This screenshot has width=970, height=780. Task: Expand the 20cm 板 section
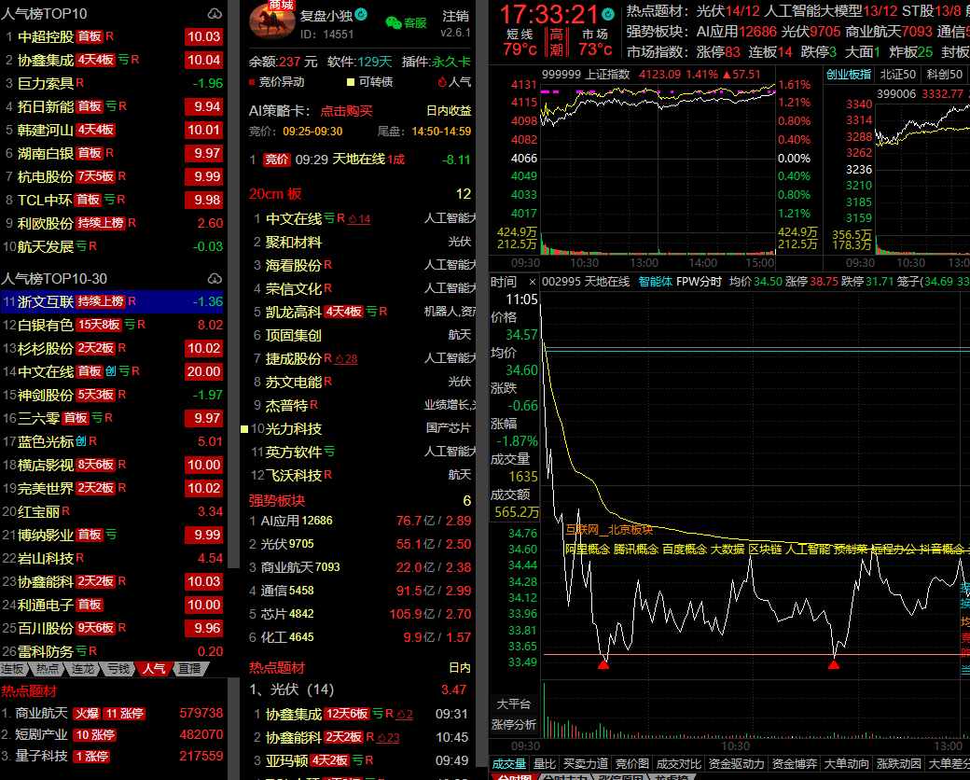(x=275, y=194)
